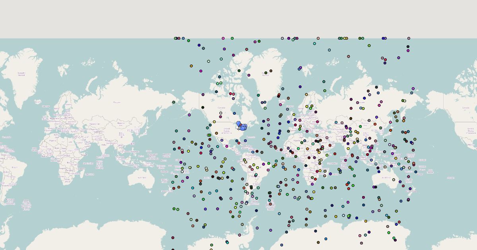Click the gold marker in the Arctic north of Alaska

point(191,66)
